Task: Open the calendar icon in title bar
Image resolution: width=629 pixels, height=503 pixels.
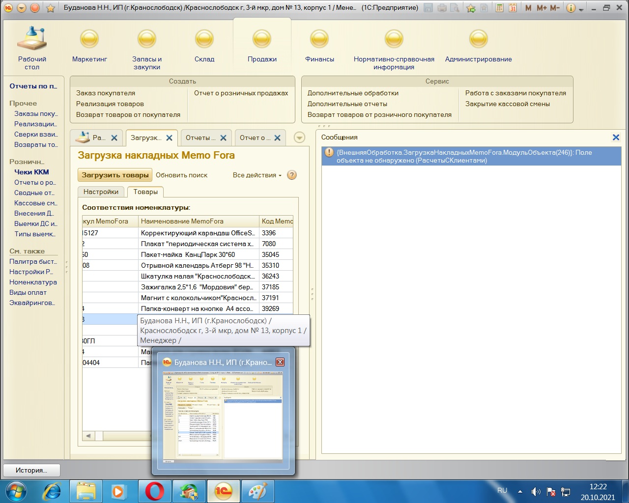Action: pos(513,8)
